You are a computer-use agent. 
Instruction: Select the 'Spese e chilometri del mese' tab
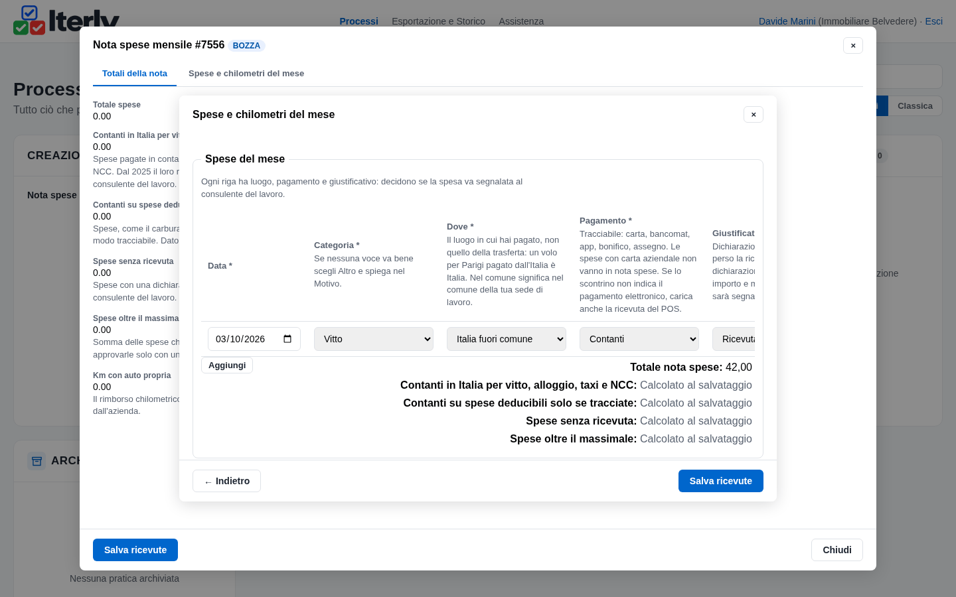(246, 74)
